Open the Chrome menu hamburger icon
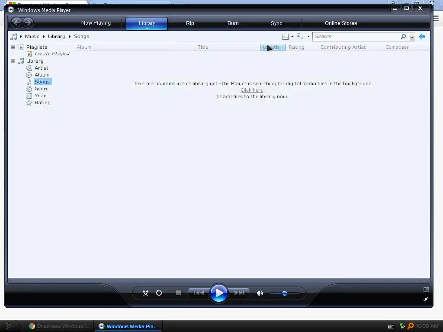This screenshot has width=443, height=332. click(436, 19)
